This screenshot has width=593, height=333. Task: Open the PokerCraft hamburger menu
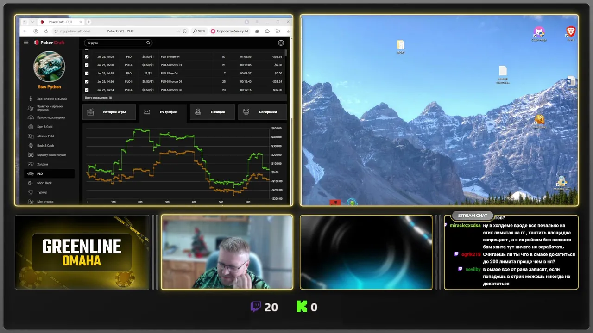26,43
